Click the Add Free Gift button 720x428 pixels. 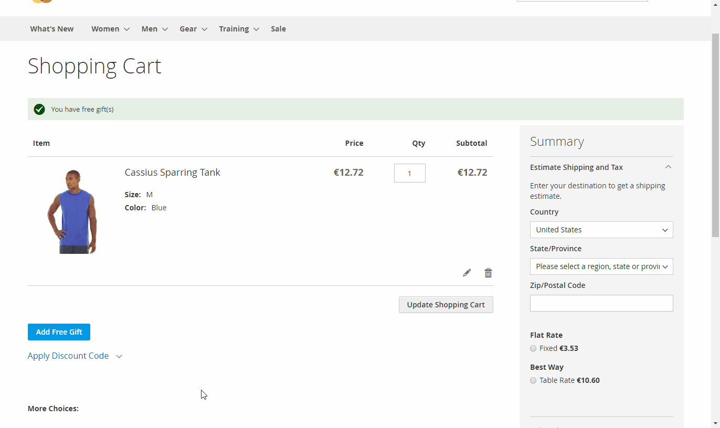(x=59, y=332)
